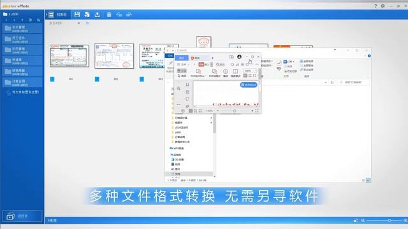The height and width of the screenshot is (229, 408).
Task: Open the third folder in ePhoto sidebar
Action: click(22, 50)
